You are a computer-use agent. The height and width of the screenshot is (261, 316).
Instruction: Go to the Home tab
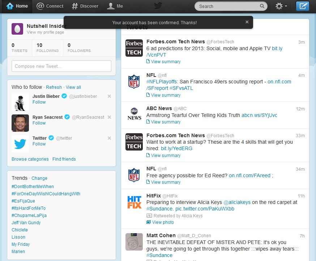click(x=17, y=6)
